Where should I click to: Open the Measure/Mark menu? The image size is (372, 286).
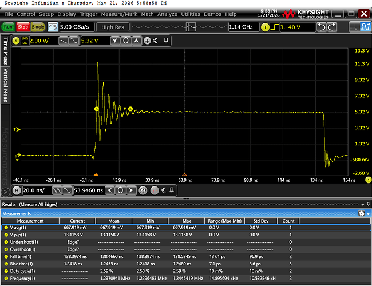point(119,14)
